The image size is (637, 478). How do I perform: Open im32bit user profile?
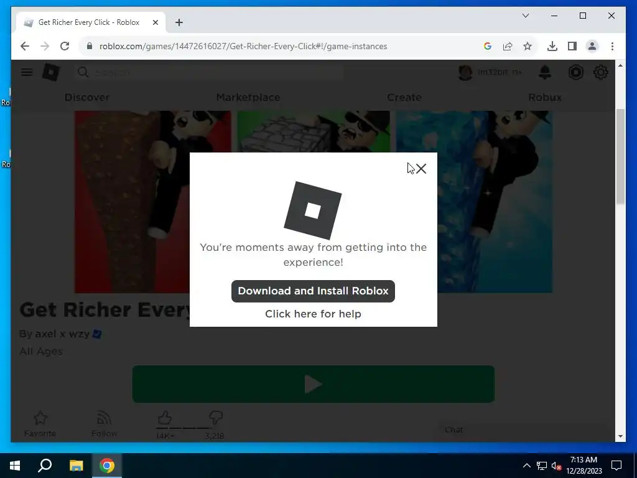[x=490, y=72]
